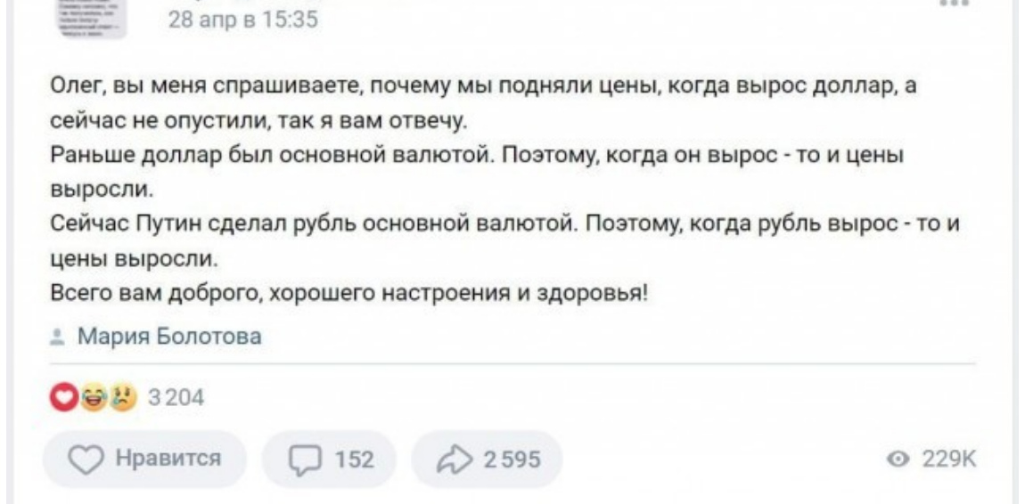Open the post via the '28 апр в 15:35' timestamp
The width and height of the screenshot is (1025, 504).
244,20
